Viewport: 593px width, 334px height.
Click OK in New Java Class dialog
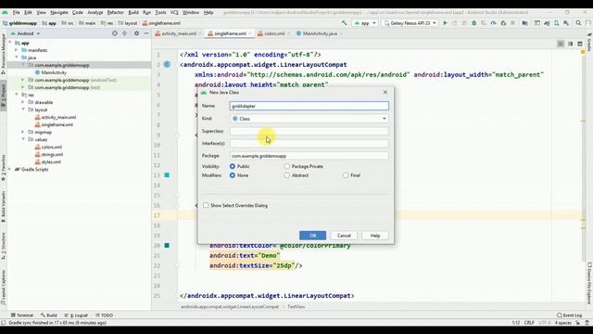(x=313, y=236)
